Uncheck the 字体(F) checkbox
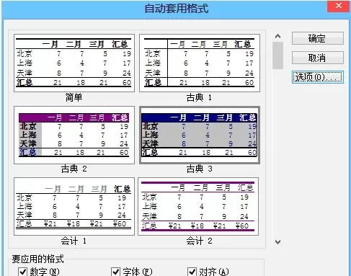The width and height of the screenshot is (351, 276). [115, 272]
